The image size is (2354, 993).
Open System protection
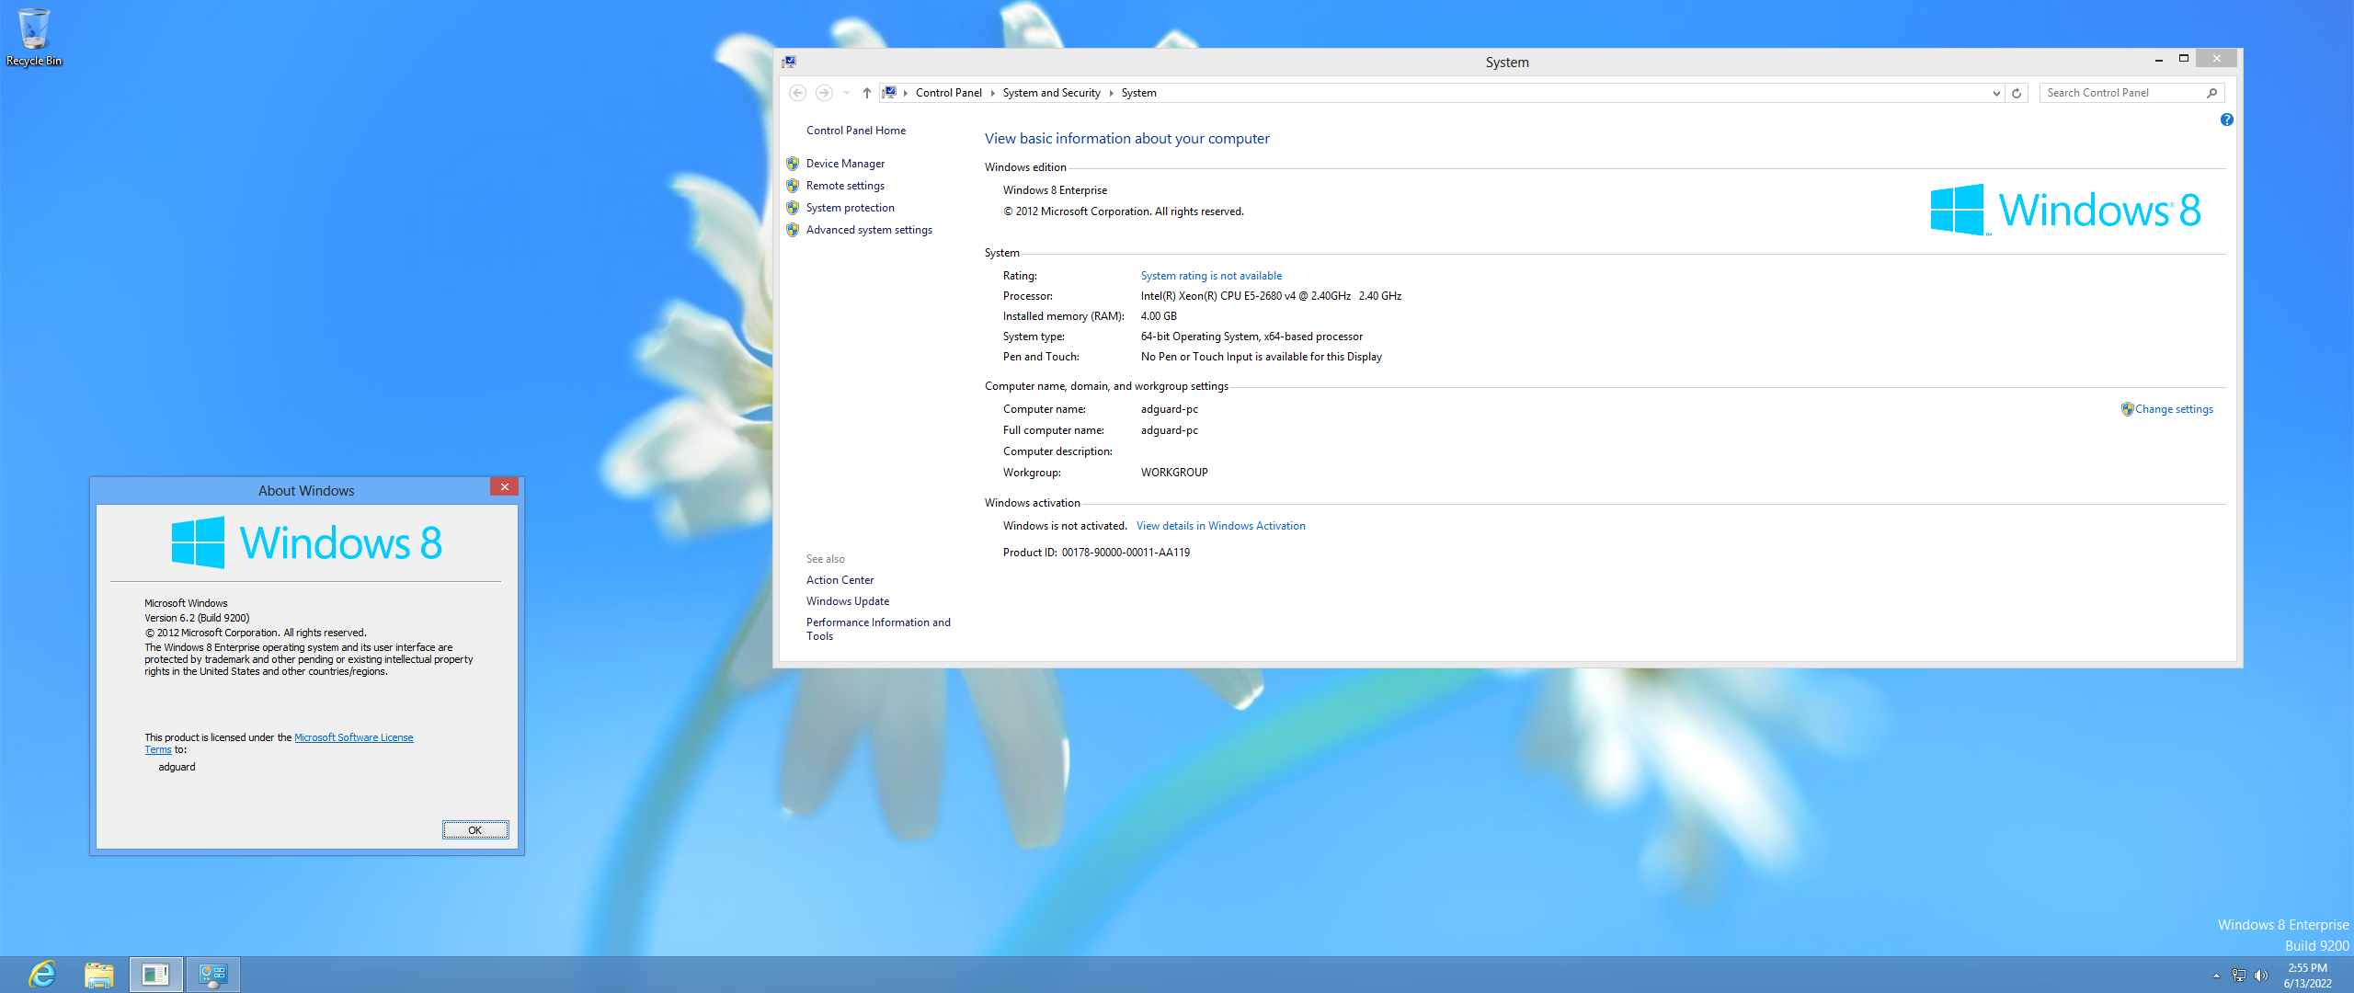click(850, 208)
